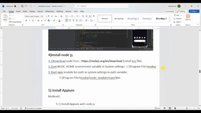Click the Decrease Indent icon
Viewport: 201px width, 113px height.
coord(83,16)
